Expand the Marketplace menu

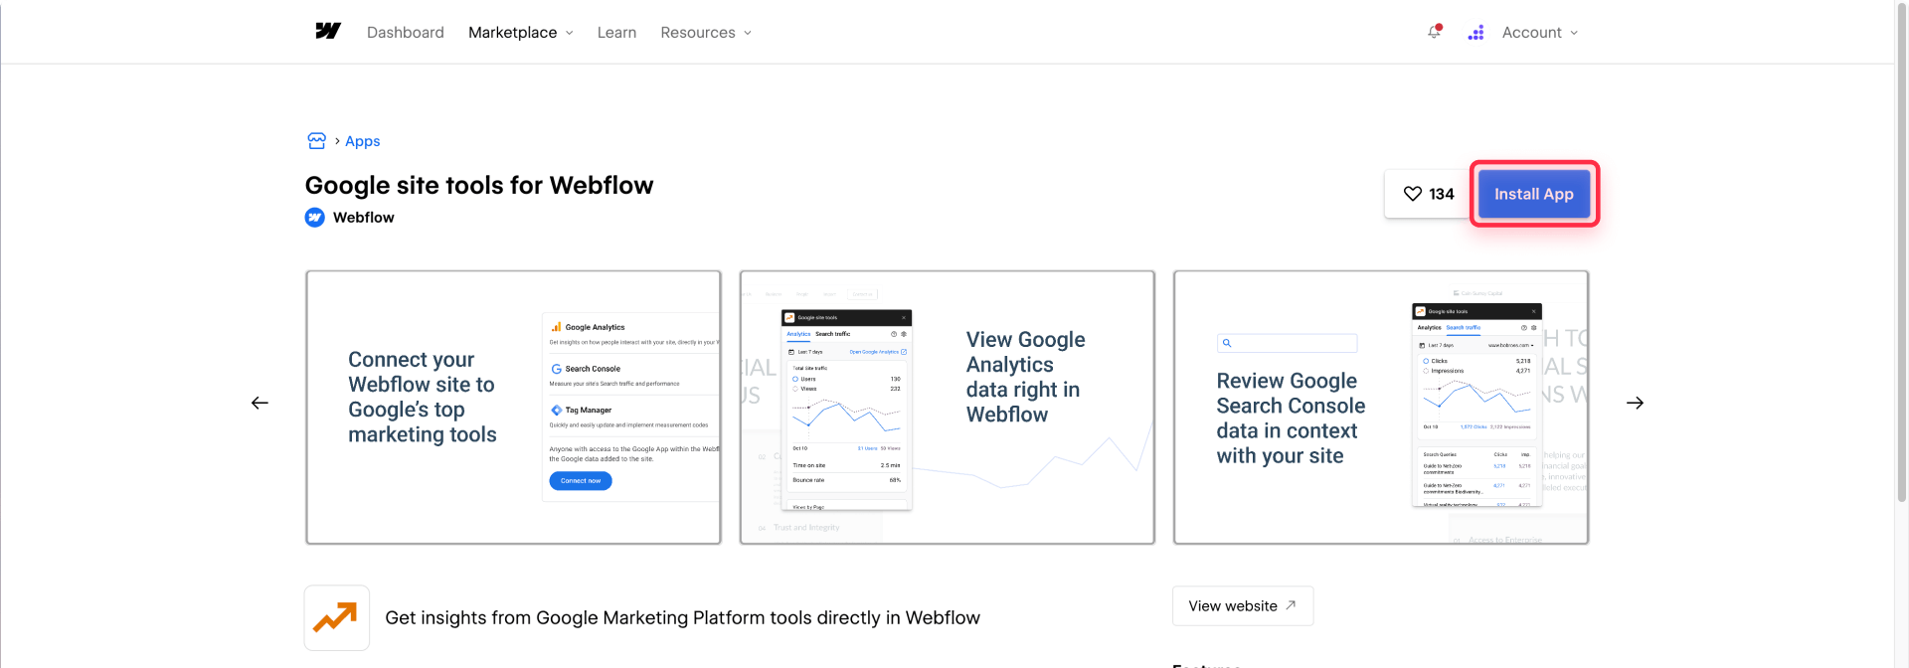pos(520,32)
